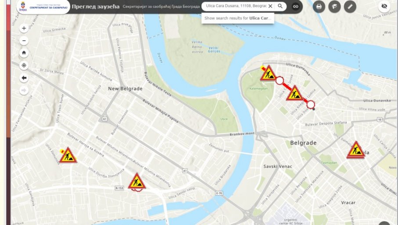Viewport: 398px width, 225px height.
Task: Zoom in with the plus button
Action: (x=24, y=29)
